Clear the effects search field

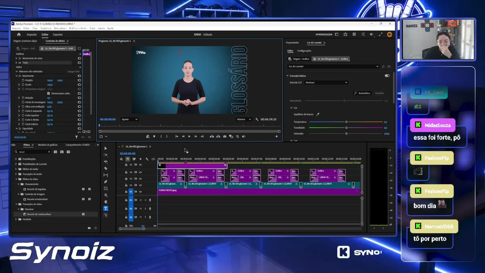click(49, 152)
